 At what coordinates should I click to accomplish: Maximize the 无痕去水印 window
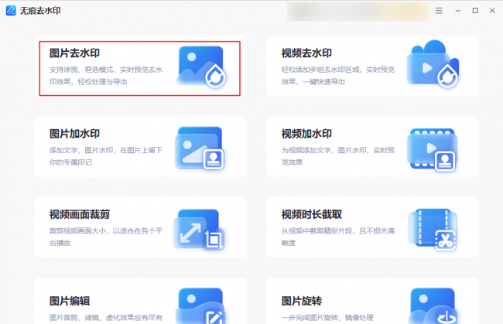pos(475,11)
